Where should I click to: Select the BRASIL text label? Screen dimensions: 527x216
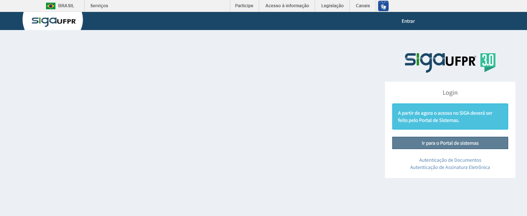[x=66, y=6]
